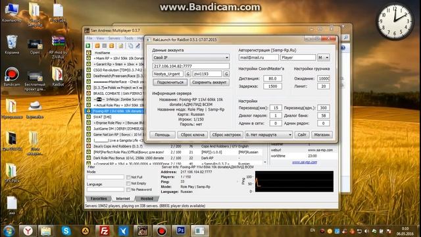Viewport: 421px width, 237px height.
Task: Open Skype from taskbar
Action: pos(66,231)
